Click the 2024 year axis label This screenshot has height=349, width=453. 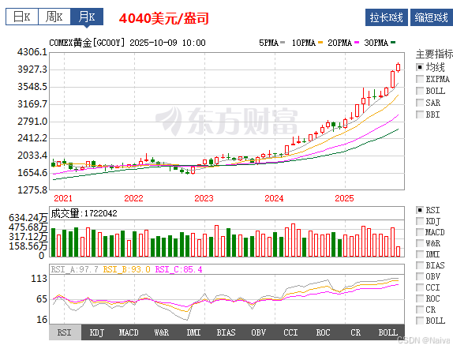(274, 198)
